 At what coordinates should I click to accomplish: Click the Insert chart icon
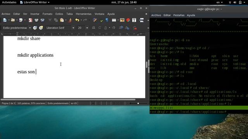click(128, 20)
